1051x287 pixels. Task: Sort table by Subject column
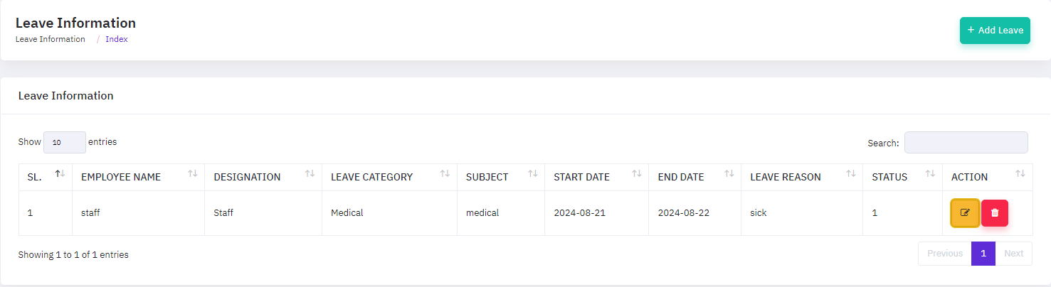[532, 175]
